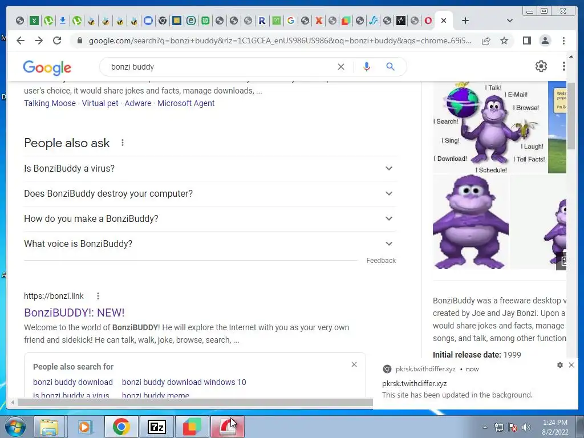Open the Chrome profile avatar
The height and width of the screenshot is (438, 584).
[545, 40]
